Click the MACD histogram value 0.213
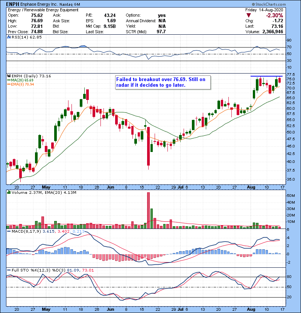The image size is (301, 313). point(79,232)
